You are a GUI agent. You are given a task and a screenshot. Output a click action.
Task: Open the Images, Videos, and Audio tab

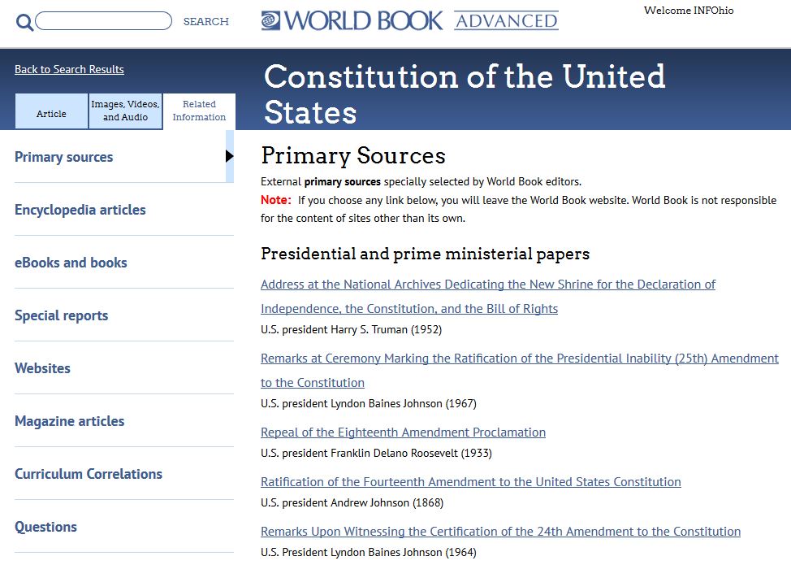[126, 111]
